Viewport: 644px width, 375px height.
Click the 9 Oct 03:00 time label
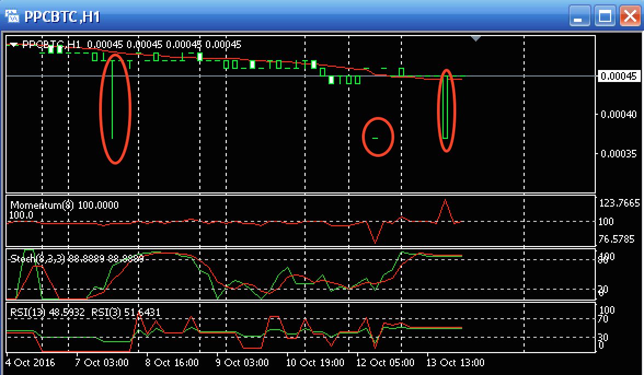pos(242,363)
